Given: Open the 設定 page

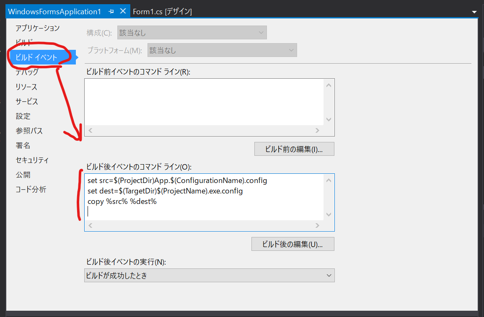Looking at the screenshot, I should pyautogui.click(x=23, y=116).
